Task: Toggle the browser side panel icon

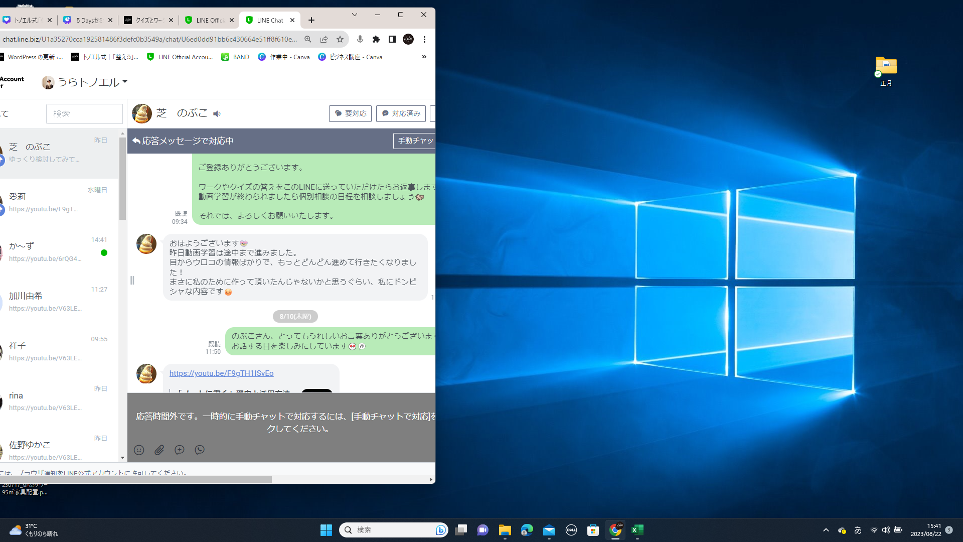Action: pos(392,39)
